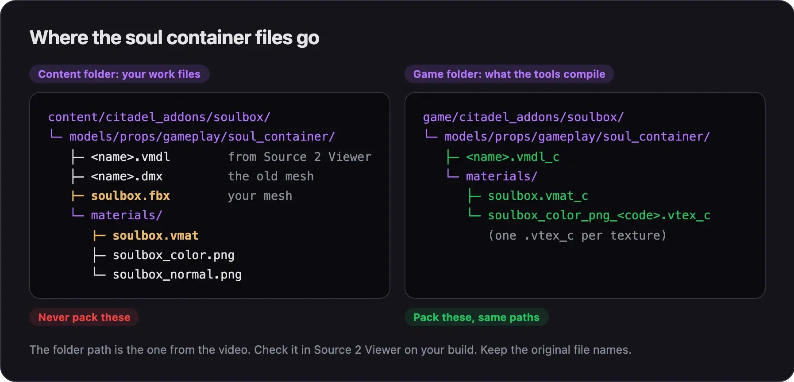Click the green "Pack these, same paths" label

tap(476, 317)
